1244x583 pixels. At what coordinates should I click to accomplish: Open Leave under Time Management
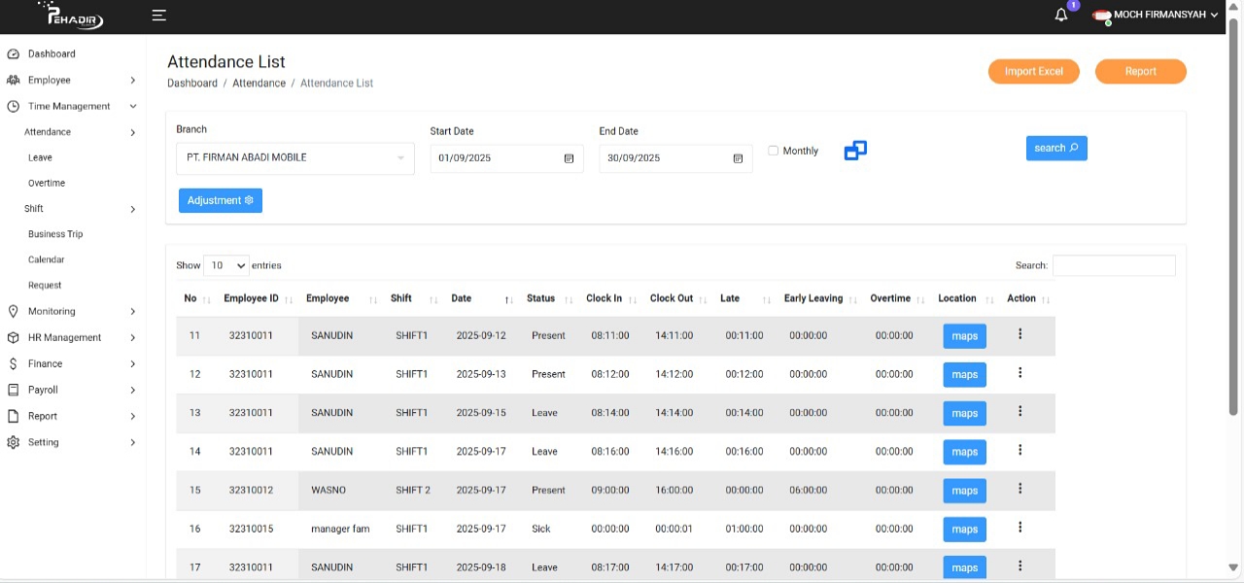(40, 157)
